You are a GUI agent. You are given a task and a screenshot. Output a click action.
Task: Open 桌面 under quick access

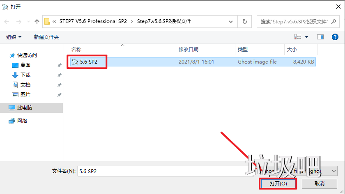point(25,65)
